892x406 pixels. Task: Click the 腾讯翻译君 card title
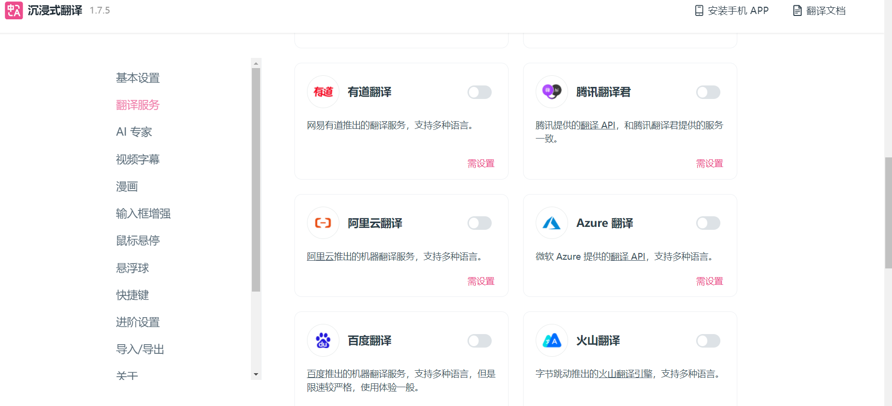pos(604,92)
